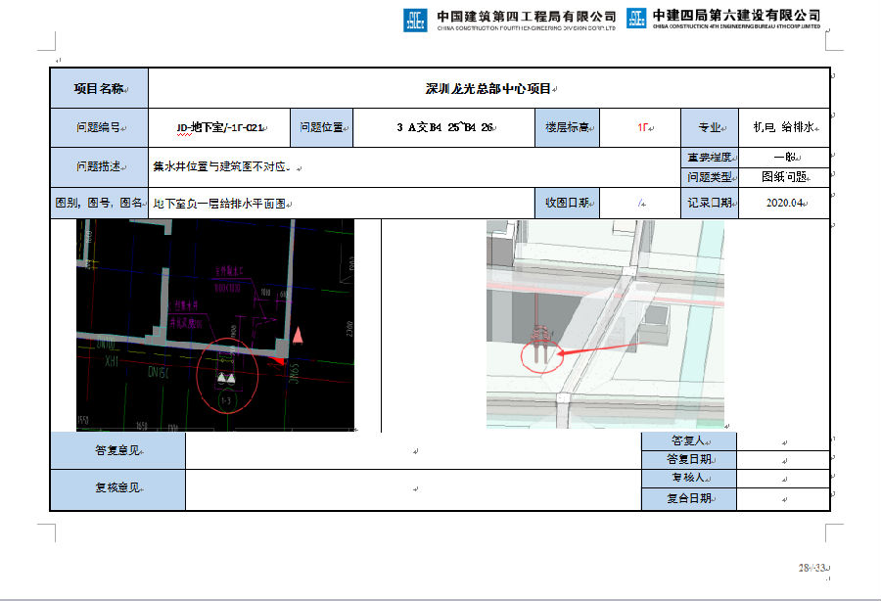The height and width of the screenshot is (601, 881).
Task: Click the blank cell next to 答复人
Action: click(x=783, y=441)
